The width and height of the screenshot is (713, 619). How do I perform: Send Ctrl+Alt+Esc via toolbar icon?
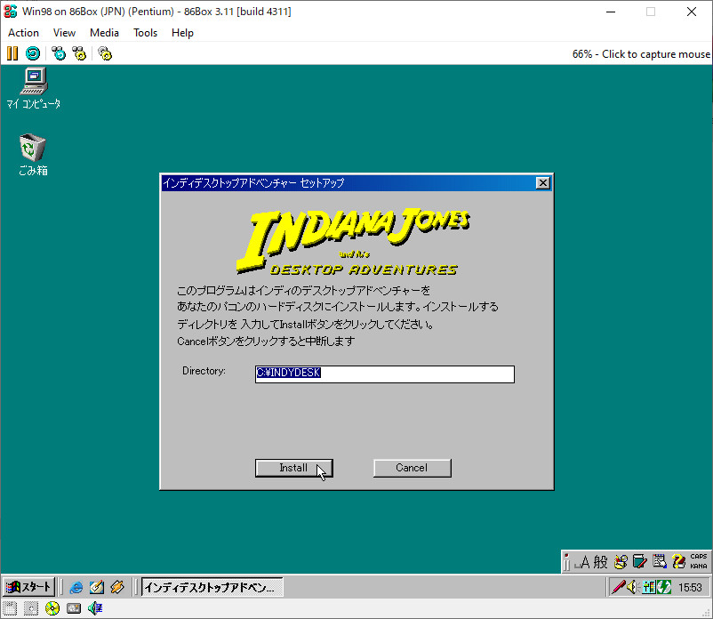(x=80, y=53)
